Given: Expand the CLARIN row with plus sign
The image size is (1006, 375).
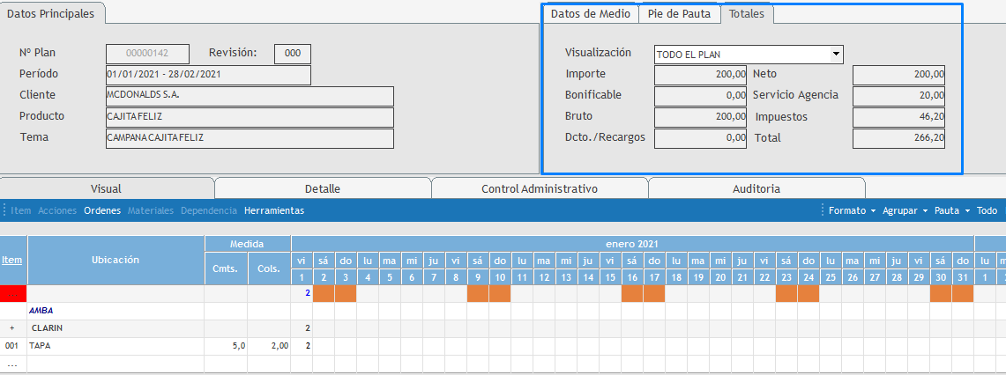Looking at the screenshot, I should point(12,328).
